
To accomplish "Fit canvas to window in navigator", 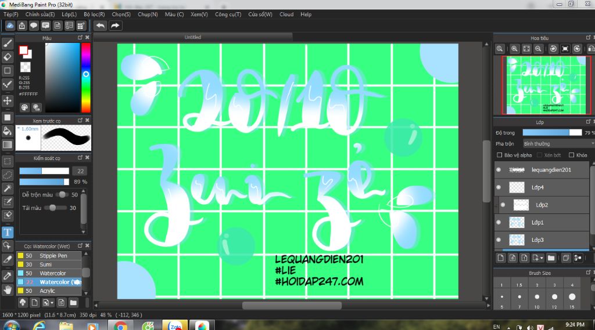I will tap(526, 49).
